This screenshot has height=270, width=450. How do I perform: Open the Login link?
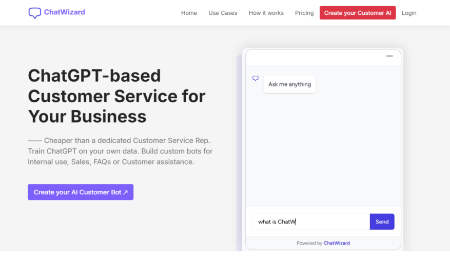(409, 13)
